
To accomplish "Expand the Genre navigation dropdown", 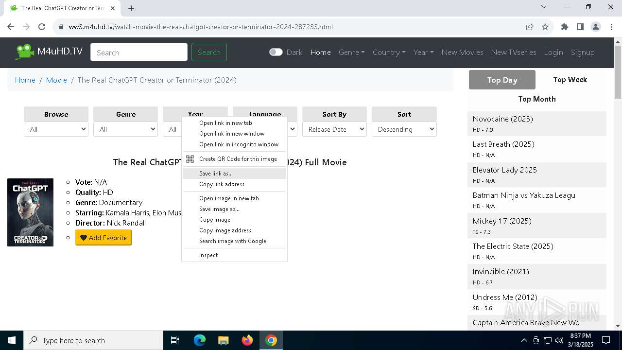I will (352, 52).
